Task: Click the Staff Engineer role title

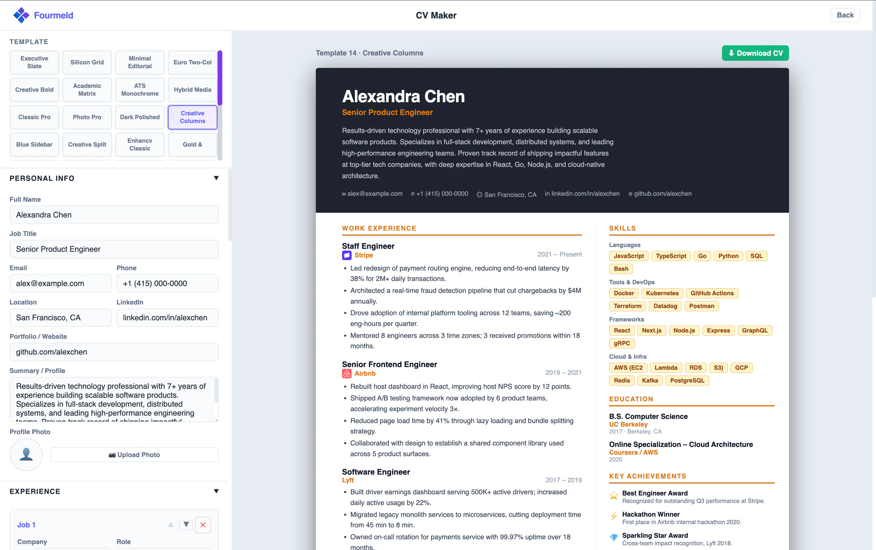Action: [368, 246]
